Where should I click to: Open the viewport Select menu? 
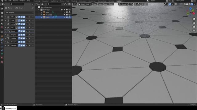click(100, 4)
